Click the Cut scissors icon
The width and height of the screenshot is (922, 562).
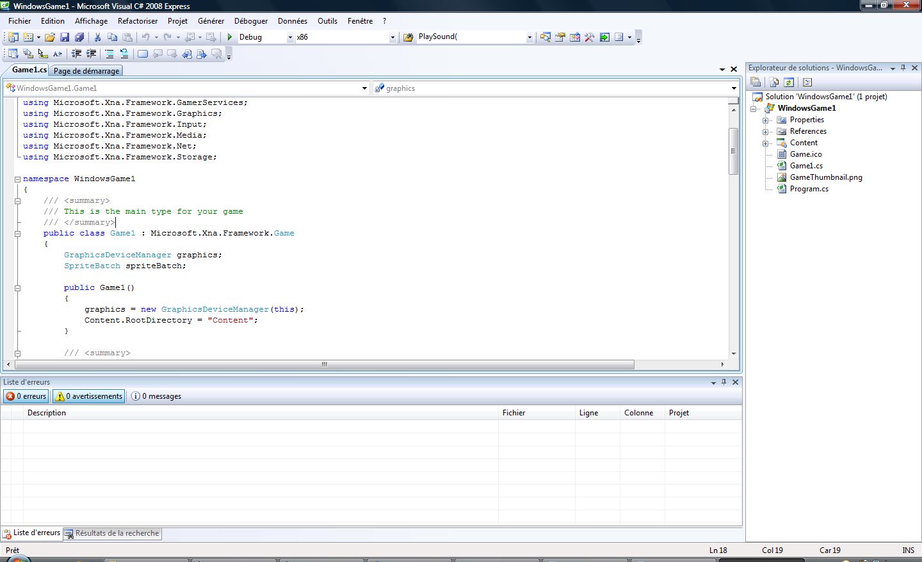[x=98, y=37]
